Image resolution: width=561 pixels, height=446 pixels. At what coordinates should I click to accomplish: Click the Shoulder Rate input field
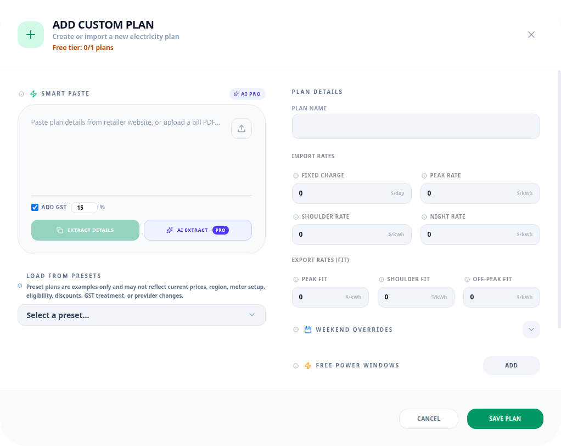pos(352,235)
